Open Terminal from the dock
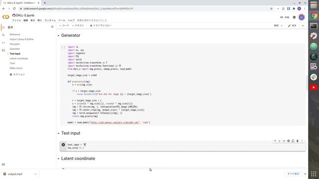The image size is (319, 179). [314, 26]
